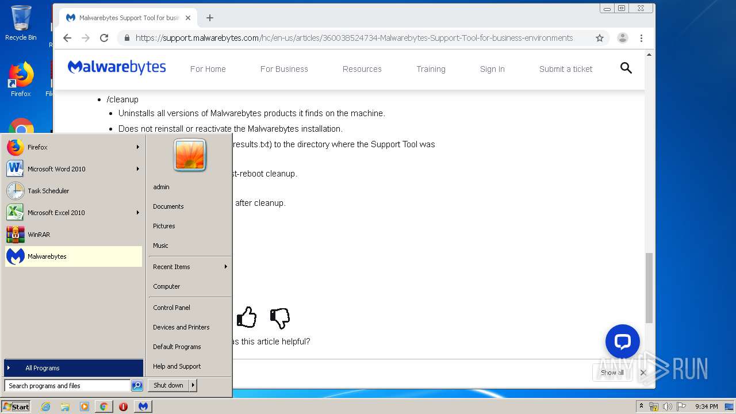Launch Malwarebytes from the Start menu
Screen dimensions: 736x414
coord(73,256)
